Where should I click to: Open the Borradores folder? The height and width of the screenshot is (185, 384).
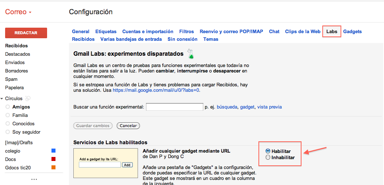[16, 71]
